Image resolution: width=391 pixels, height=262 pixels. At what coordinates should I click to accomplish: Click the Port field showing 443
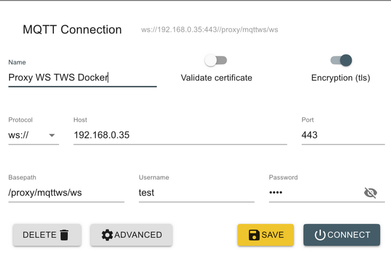click(343, 135)
